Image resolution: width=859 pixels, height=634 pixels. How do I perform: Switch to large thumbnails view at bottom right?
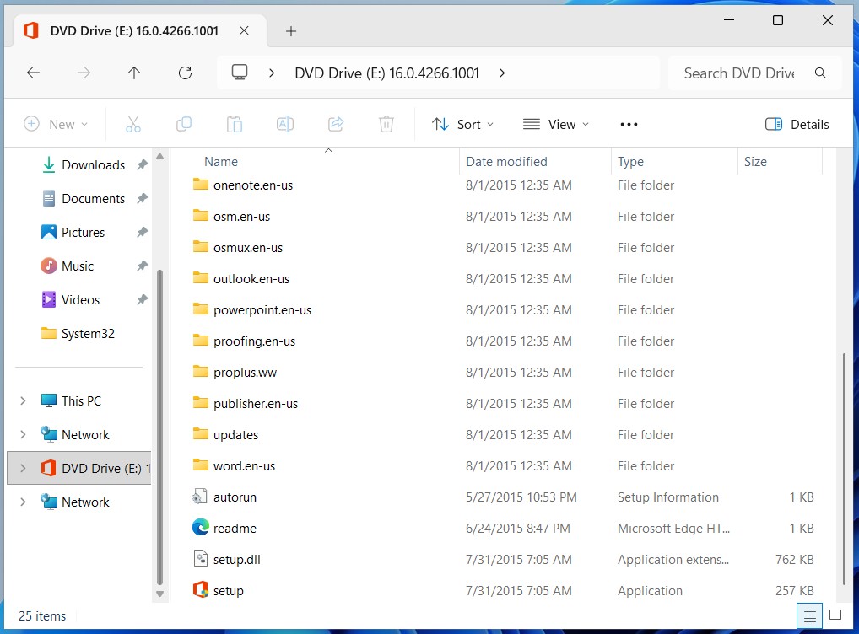tap(835, 615)
